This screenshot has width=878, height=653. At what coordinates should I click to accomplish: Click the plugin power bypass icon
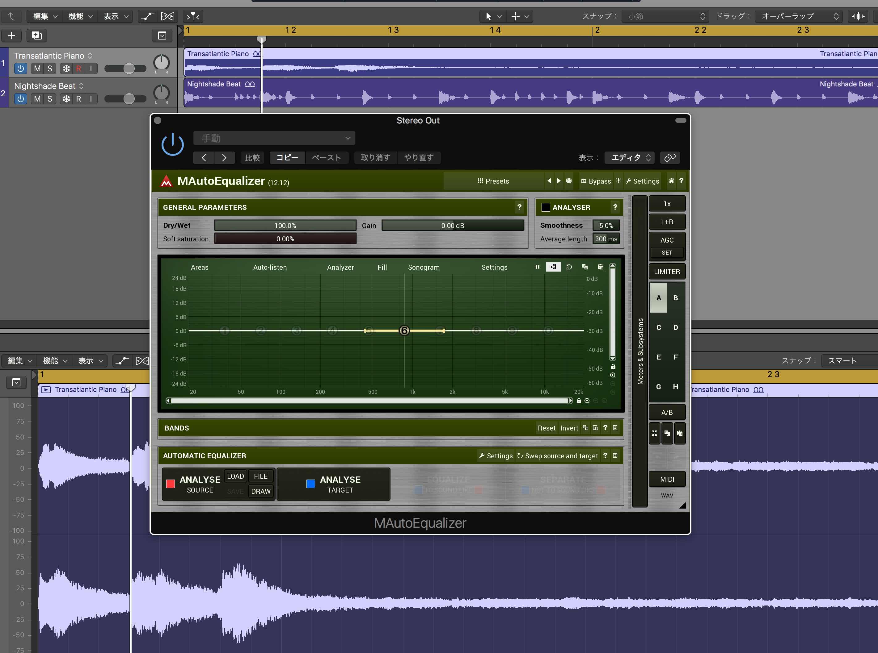point(172,144)
